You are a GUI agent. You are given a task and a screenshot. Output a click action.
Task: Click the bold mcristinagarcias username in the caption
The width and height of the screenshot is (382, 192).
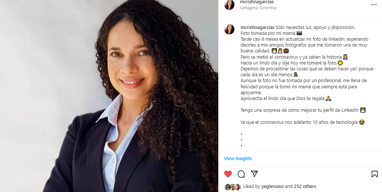[257, 27]
